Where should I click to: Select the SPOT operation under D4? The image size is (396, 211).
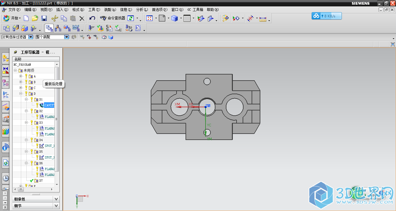coord(49,146)
